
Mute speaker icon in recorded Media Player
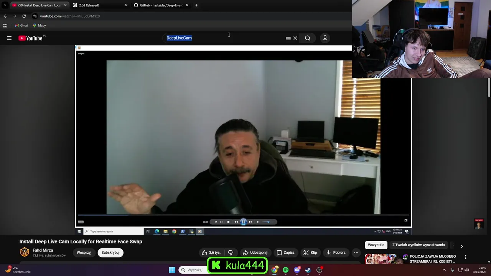[258, 222]
